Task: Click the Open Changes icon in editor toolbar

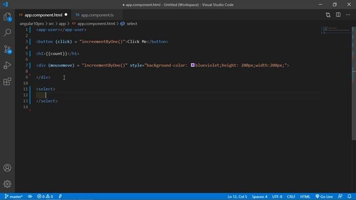Action: click(x=328, y=15)
